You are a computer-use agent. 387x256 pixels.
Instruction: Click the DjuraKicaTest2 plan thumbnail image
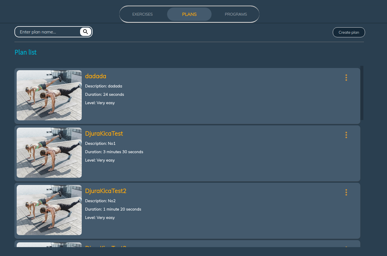[49, 210]
